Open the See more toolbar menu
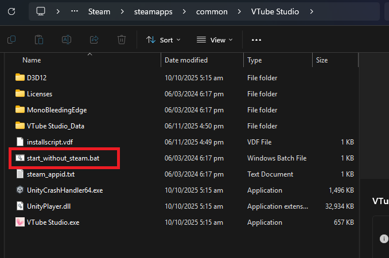The image size is (389, 258). [256, 40]
